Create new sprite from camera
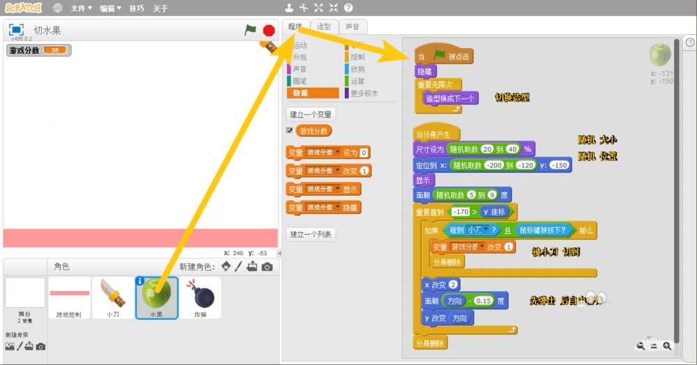This screenshot has width=697, height=365. click(267, 266)
